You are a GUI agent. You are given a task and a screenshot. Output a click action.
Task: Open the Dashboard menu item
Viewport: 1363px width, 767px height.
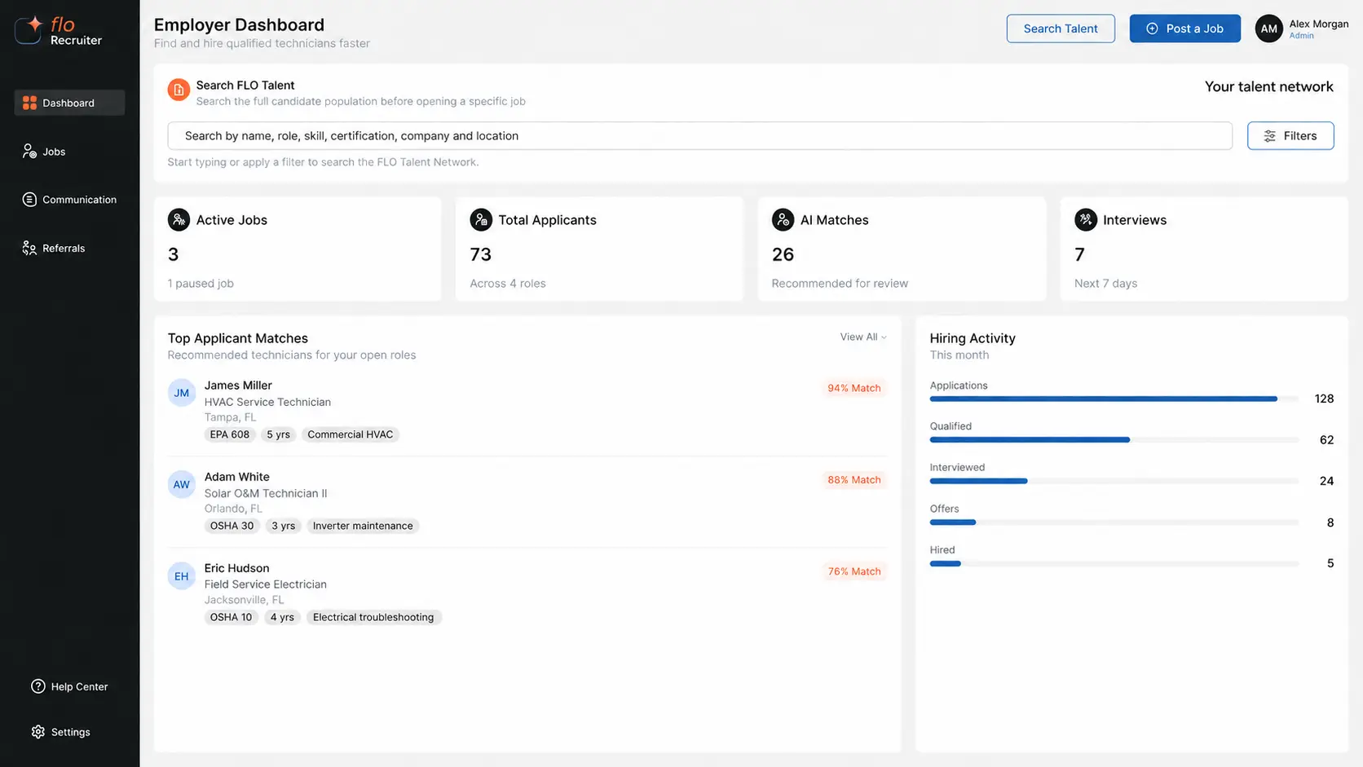69,103
